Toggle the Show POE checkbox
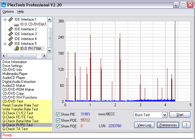 click(x=58, y=120)
